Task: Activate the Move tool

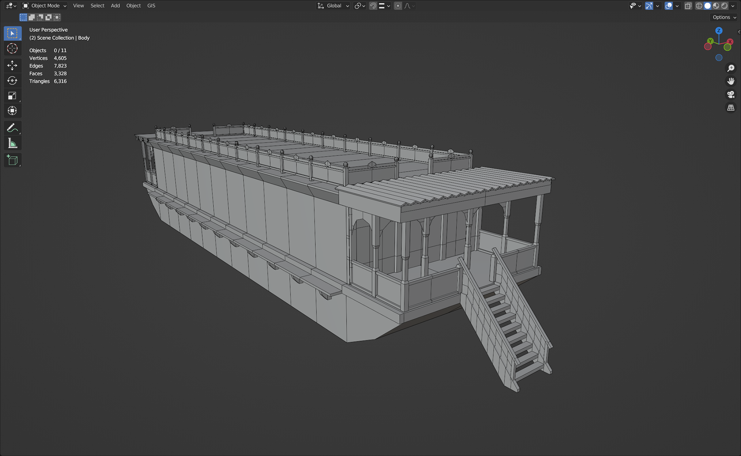Action: [x=12, y=65]
